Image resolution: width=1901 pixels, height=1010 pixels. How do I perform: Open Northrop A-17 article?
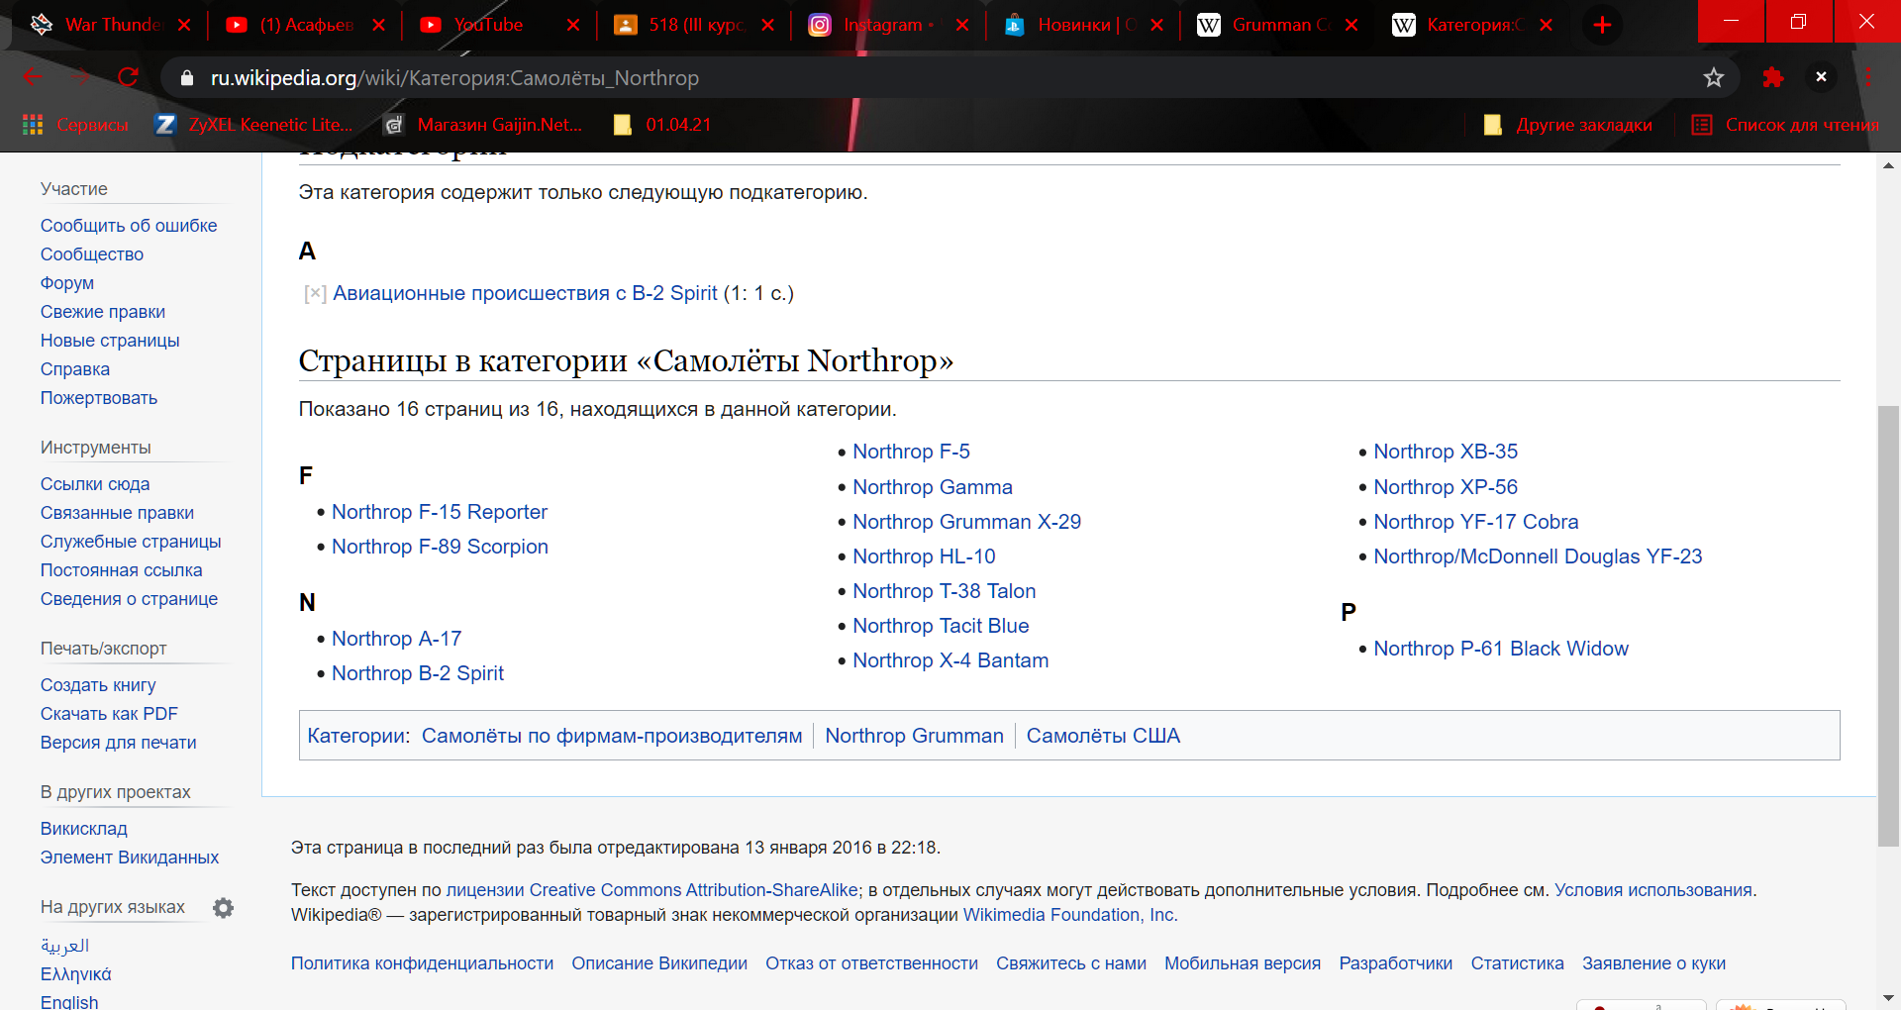pos(396,639)
